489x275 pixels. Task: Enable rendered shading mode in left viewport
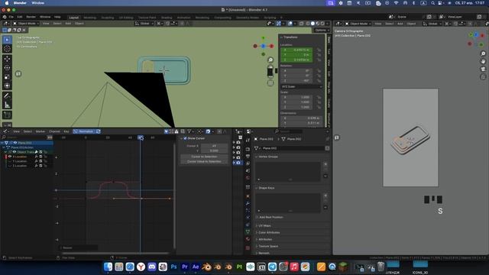click(322, 24)
